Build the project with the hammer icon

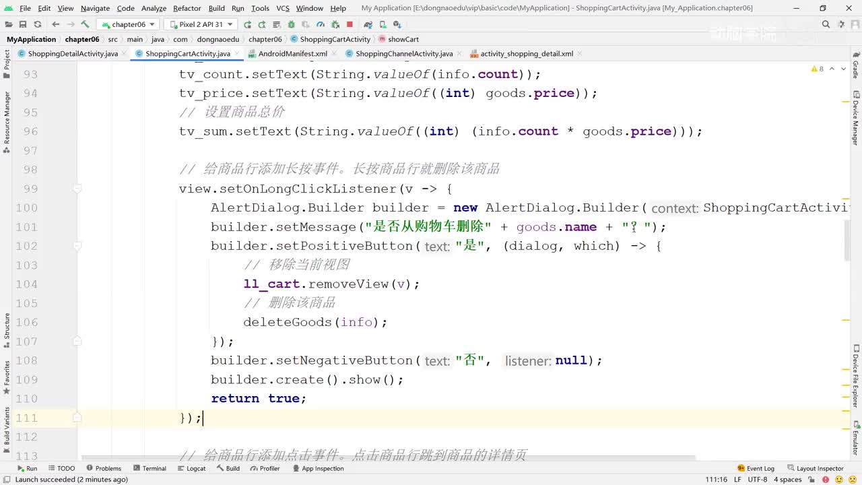click(x=86, y=24)
